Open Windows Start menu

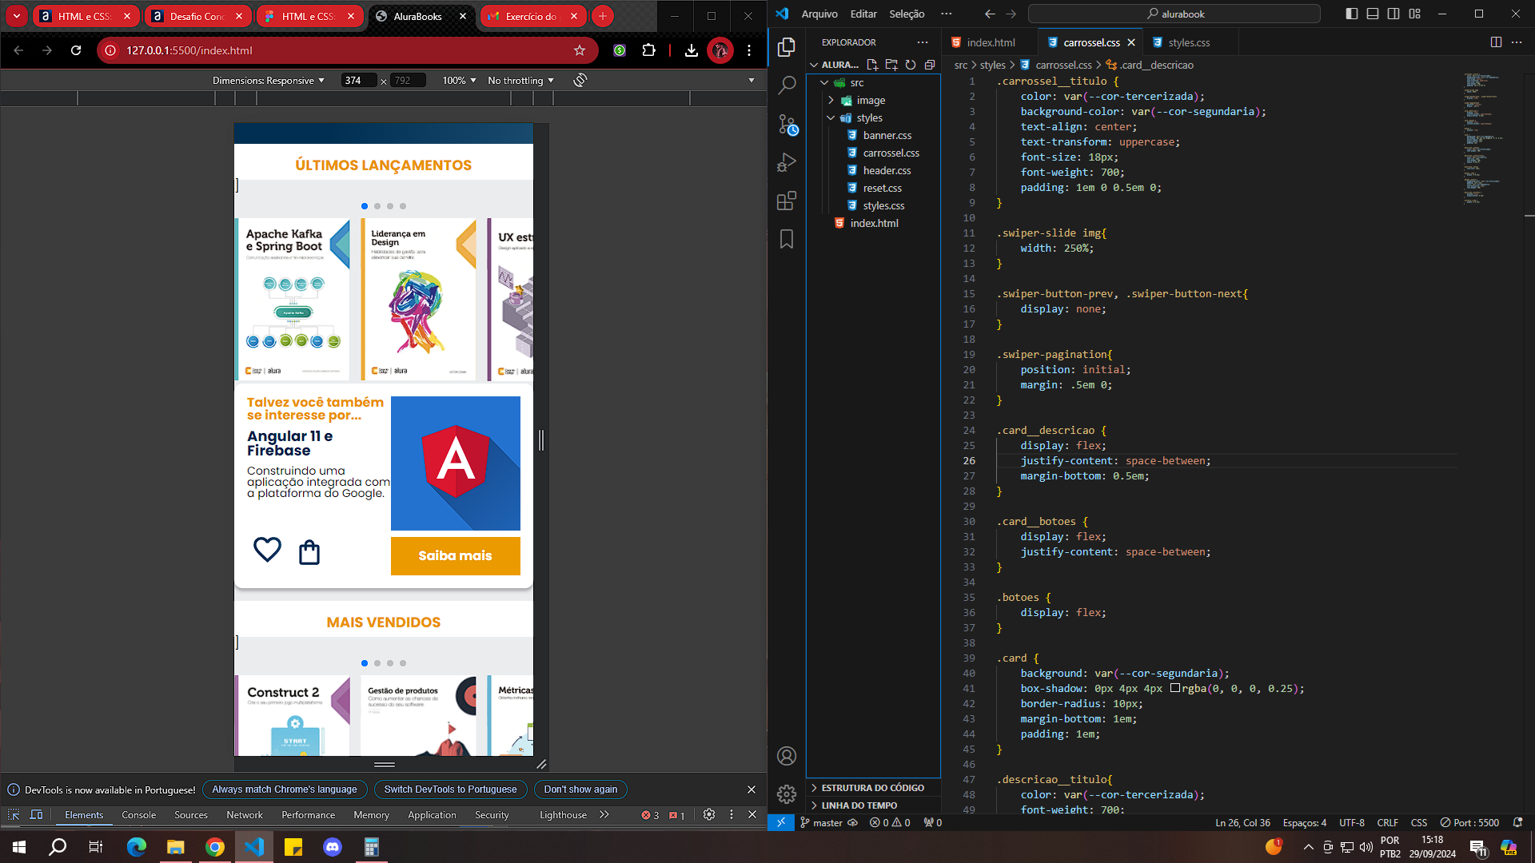pos(19,847)
